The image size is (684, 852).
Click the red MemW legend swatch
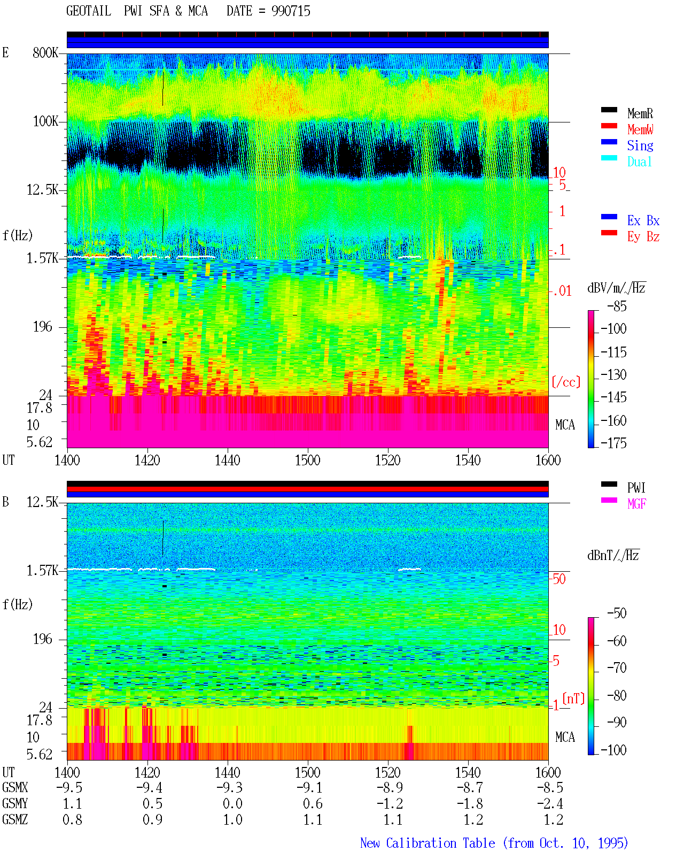point(609,126)
